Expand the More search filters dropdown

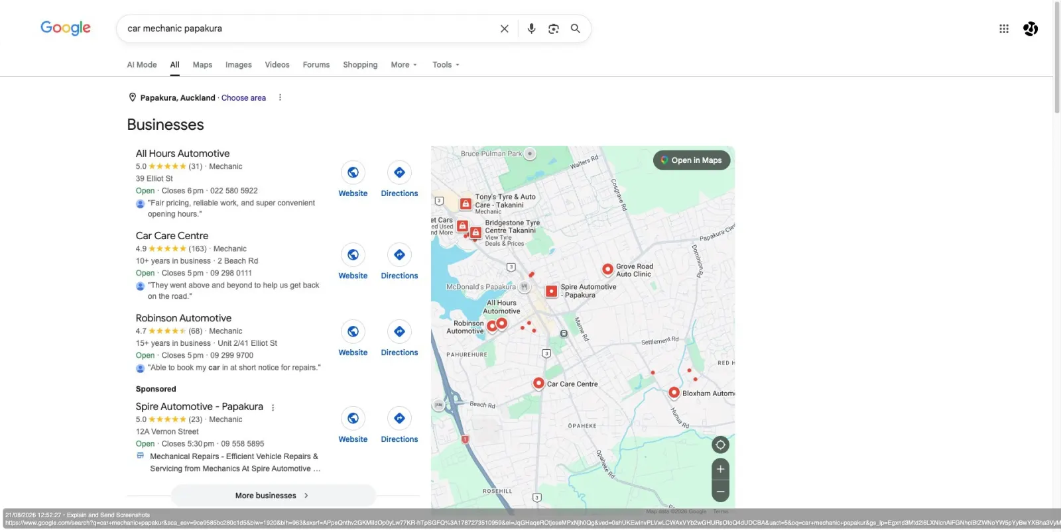point(404,65)
